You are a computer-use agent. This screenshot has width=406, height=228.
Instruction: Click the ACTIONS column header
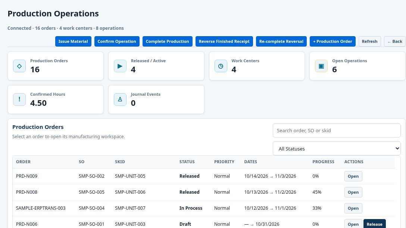pyautogui.click(x=354, y=162)
